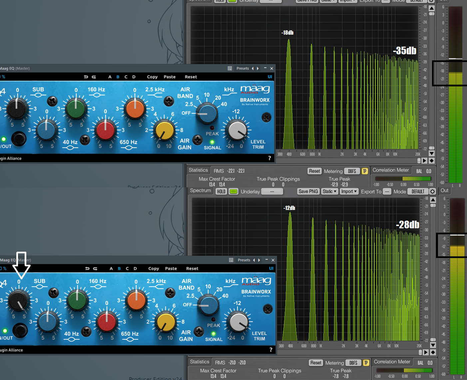
Task: Toggle IN/OUT bypass button in upper Maag EQ
Action: [19, 139]
